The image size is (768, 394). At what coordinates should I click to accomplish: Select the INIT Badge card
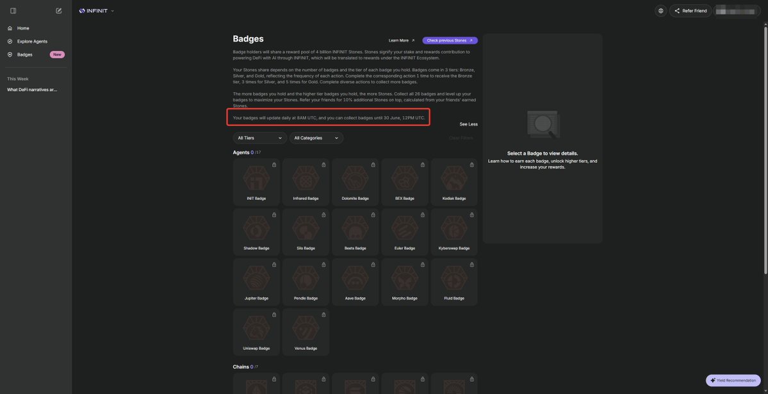(257, 182)
